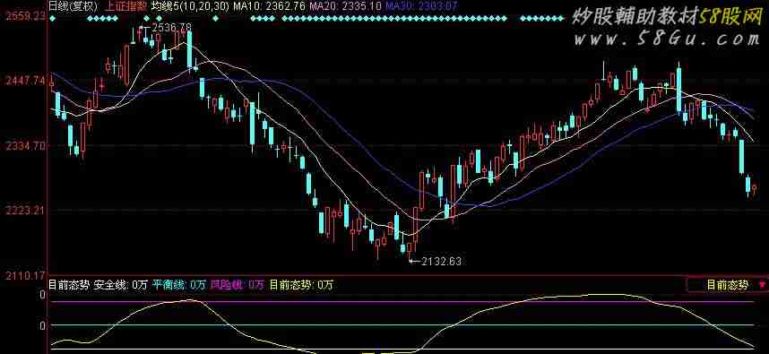The image size is (769, 354).
Task: Click the yellow 目前态势: 0万 value label
Action: click(x=301, y=284)
